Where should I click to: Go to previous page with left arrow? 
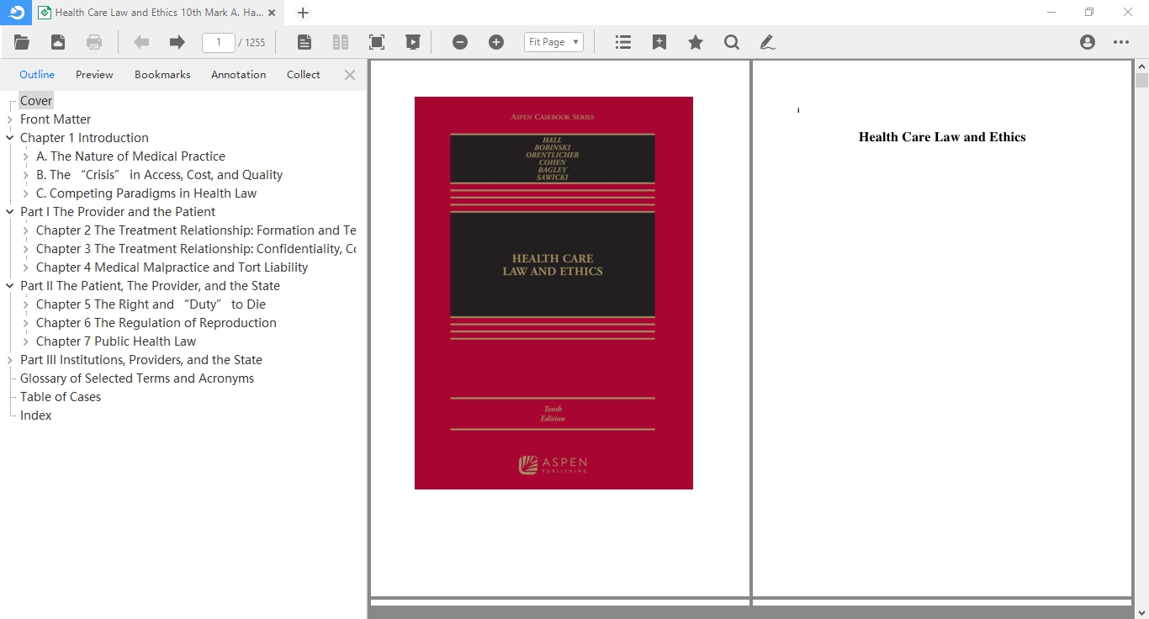(x=141, y=42)
